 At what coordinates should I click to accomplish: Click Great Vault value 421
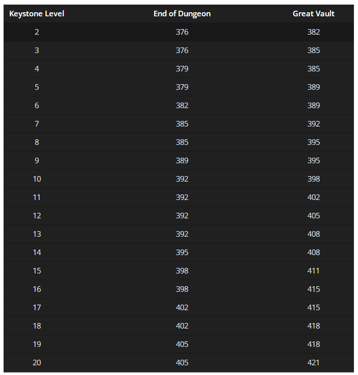click(x=313, y=363)
